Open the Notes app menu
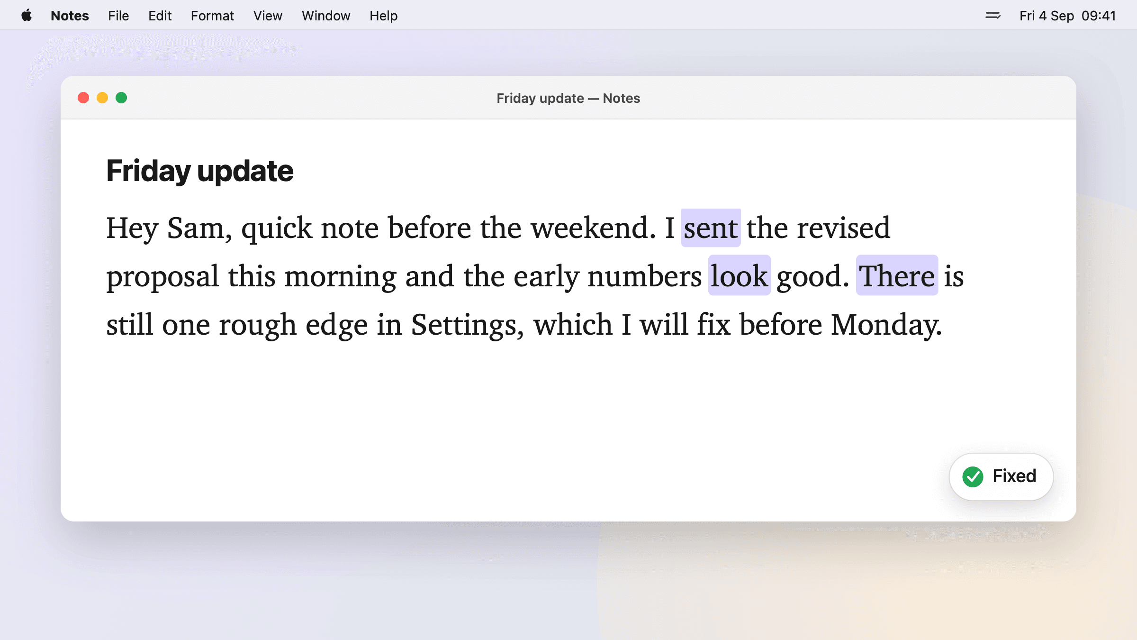Viewport: 1137px width, 640px height. 70,16
